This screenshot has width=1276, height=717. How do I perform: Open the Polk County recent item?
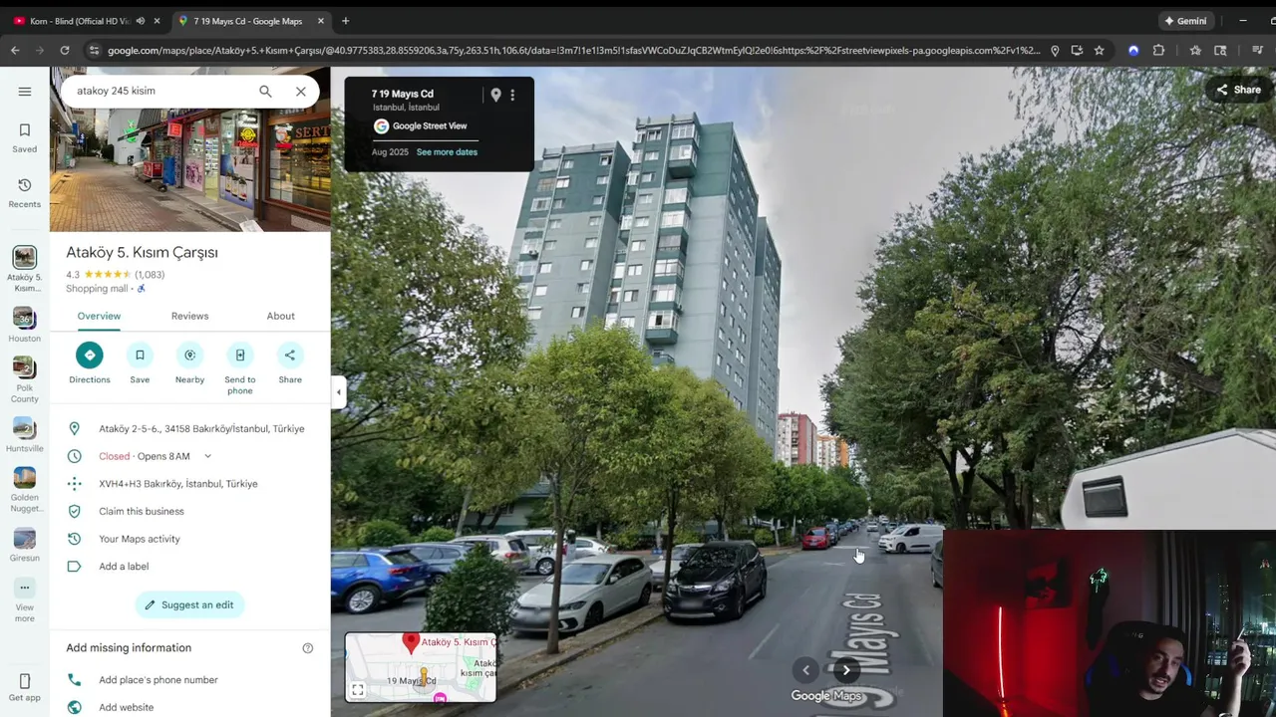coord(25,381)
